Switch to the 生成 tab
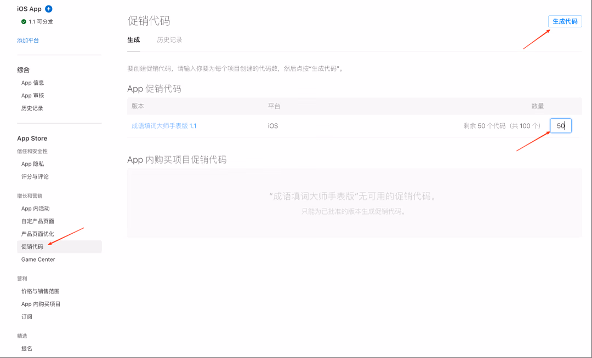The height and width of the screenshot is (358, 592). 134,40
